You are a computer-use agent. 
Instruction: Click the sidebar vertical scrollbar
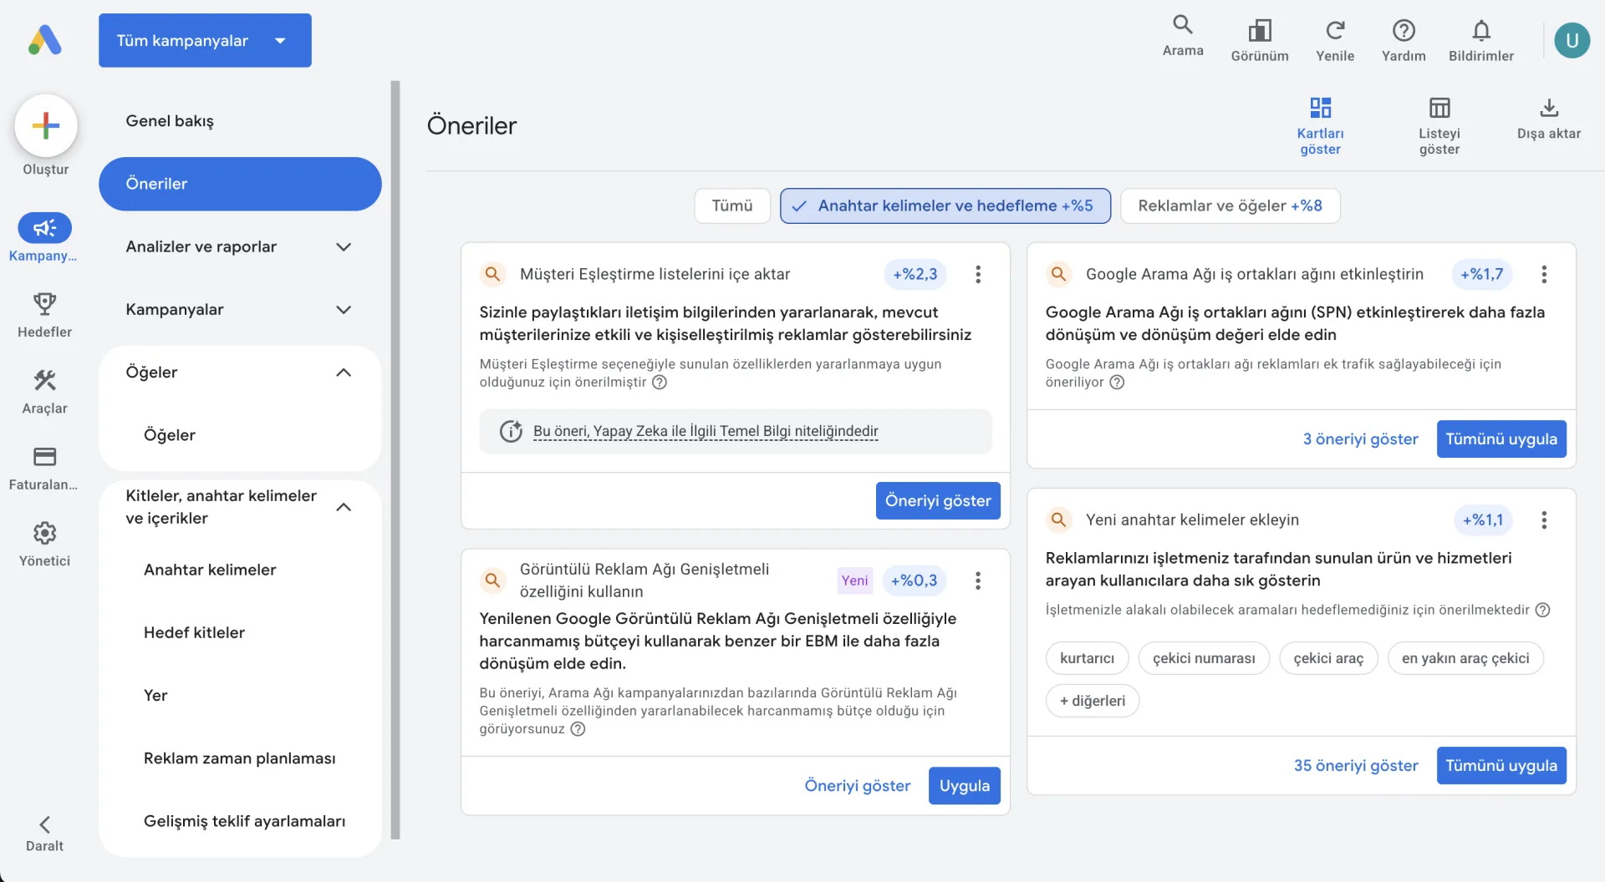pyautogui.click(x=395, y=459)
